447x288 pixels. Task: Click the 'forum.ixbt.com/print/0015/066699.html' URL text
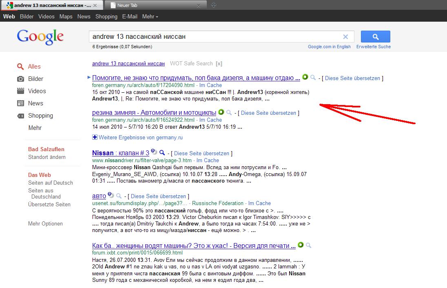click(137, 252)
